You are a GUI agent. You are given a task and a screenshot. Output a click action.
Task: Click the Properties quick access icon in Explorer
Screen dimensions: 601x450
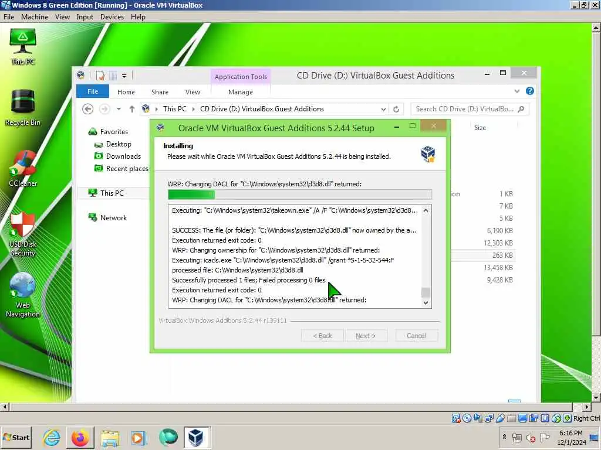pos(100,76)
